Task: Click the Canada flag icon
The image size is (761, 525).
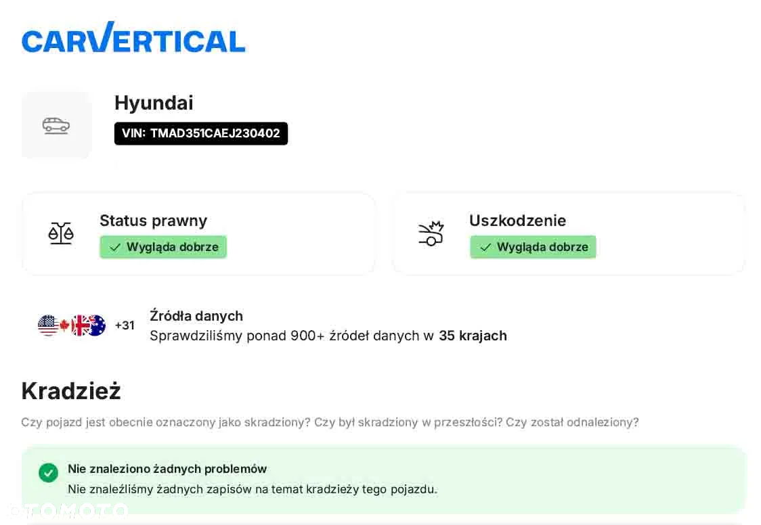Action: coord(64,325)
